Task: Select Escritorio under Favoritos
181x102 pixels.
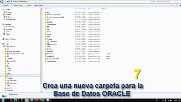Action: coord(9,14)
